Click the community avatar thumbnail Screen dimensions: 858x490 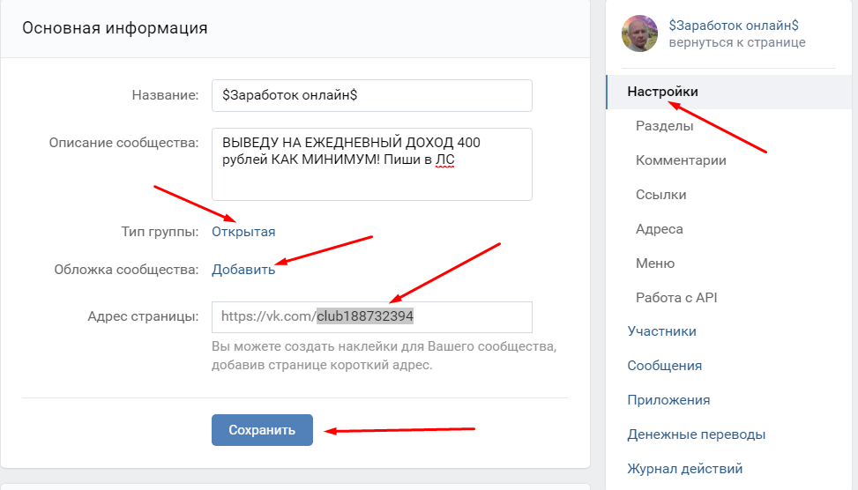point(639,33)
